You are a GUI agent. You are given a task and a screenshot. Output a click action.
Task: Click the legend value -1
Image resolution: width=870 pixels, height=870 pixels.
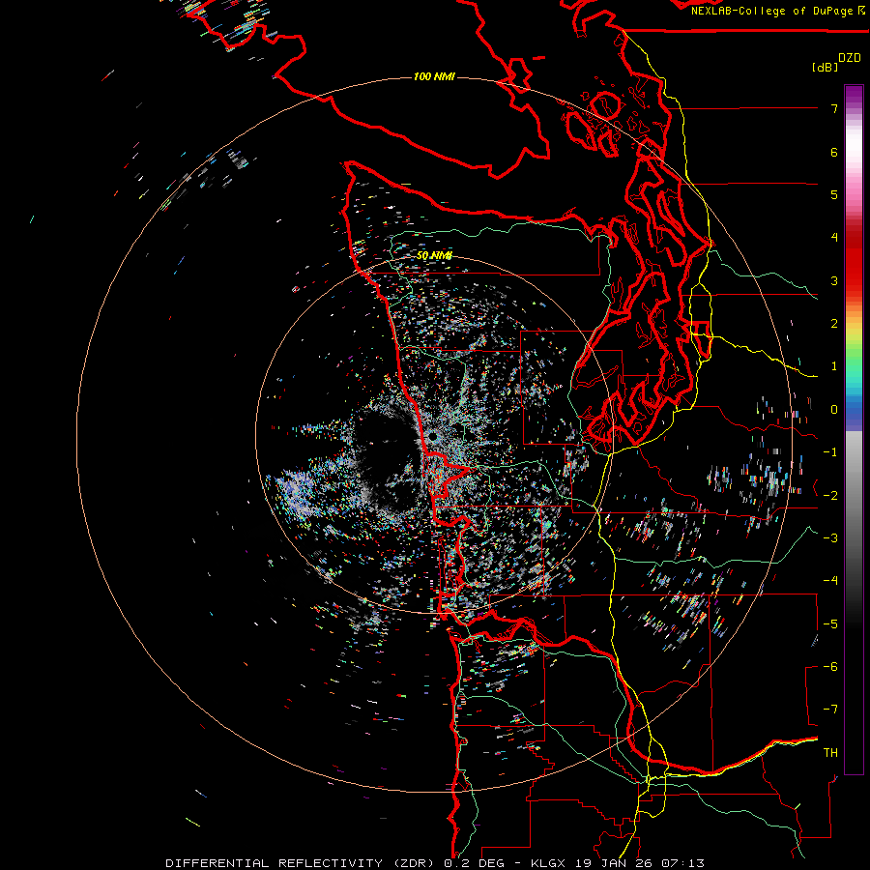click(x=830, y=452)
